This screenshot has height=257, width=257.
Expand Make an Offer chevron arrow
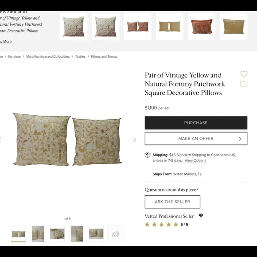(x=240, y=139)
